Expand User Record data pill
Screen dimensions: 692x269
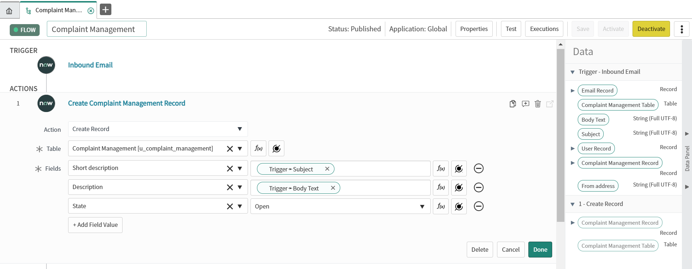coord(572,148)
